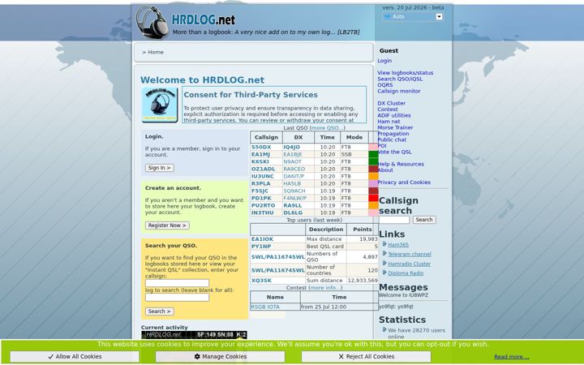Click the RSGB IOTA contest link
Image resolution: width=584 pixels, height=365 pixels.
(265, 307)
